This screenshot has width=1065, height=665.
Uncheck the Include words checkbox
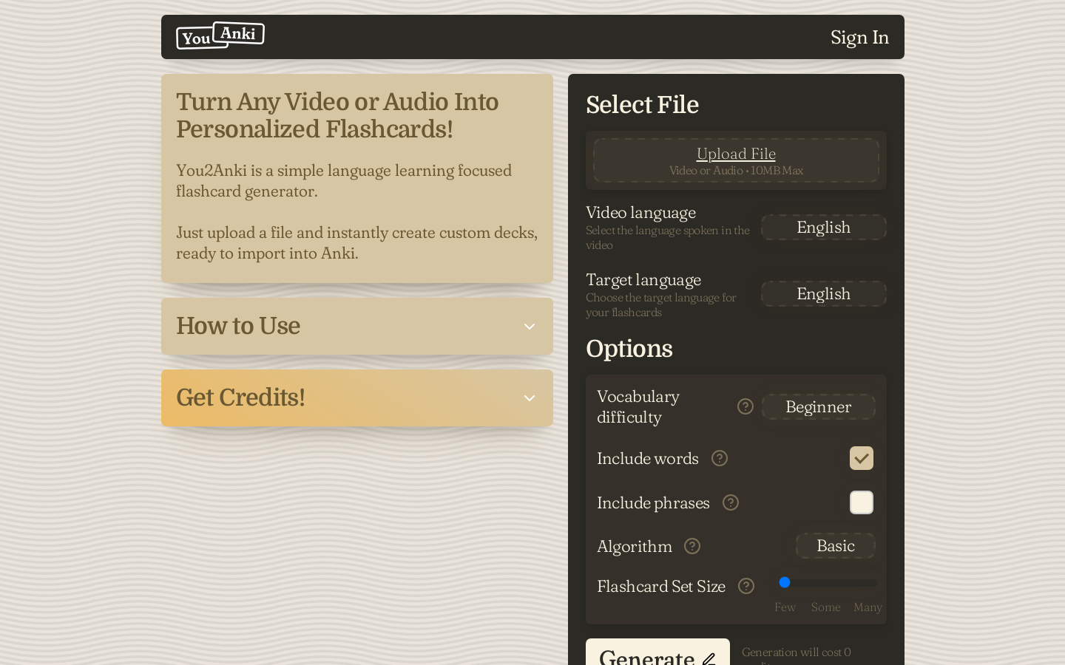(x=862, y=458)
